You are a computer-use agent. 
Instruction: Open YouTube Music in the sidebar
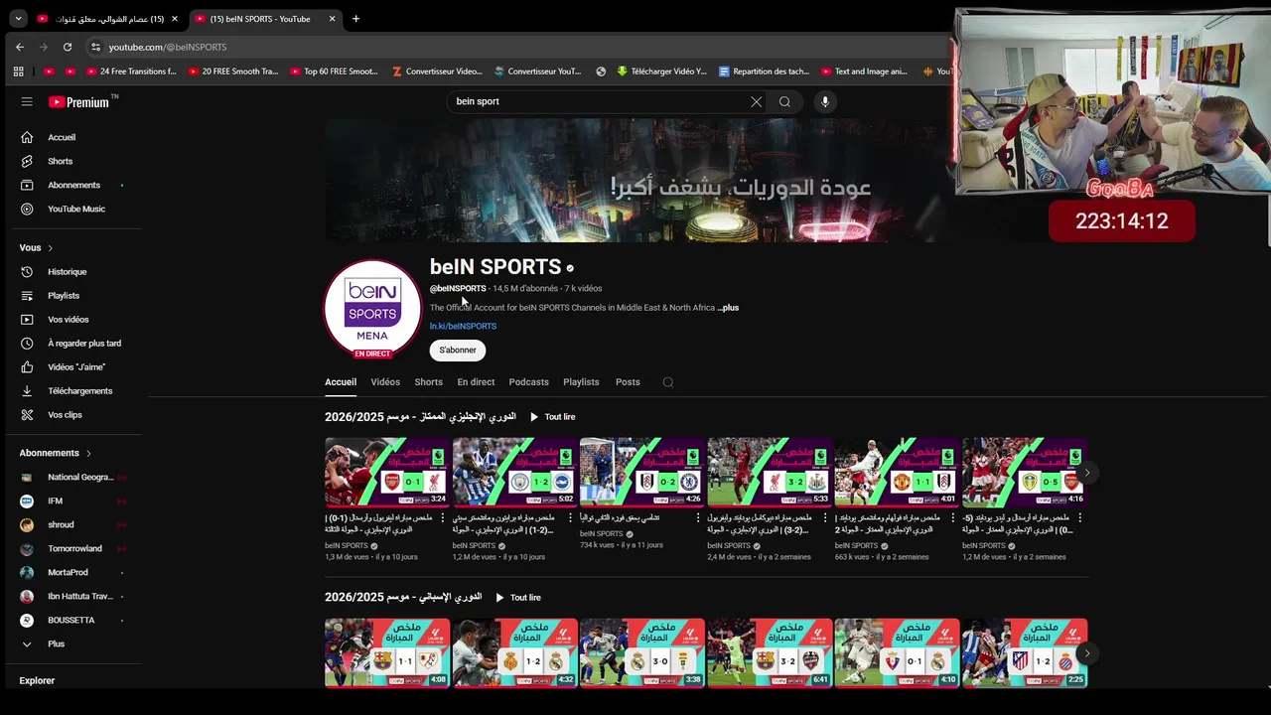coord(74,209)
